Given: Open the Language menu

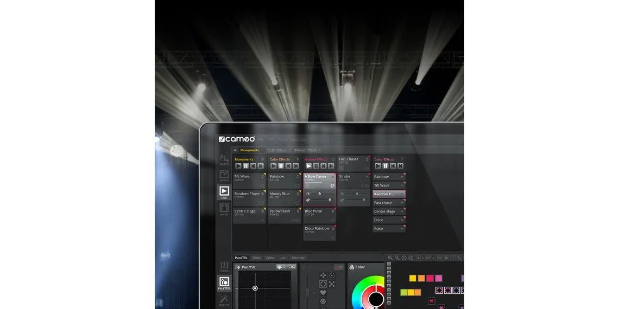Looking at the screenshot, I should (298, 139).
